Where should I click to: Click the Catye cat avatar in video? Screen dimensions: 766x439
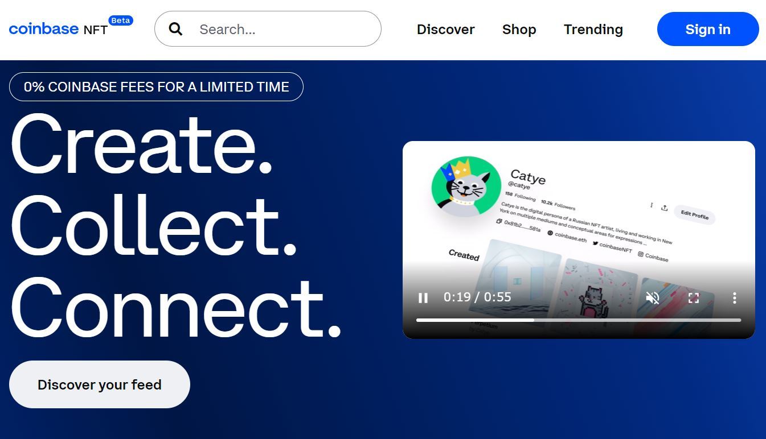466,187
